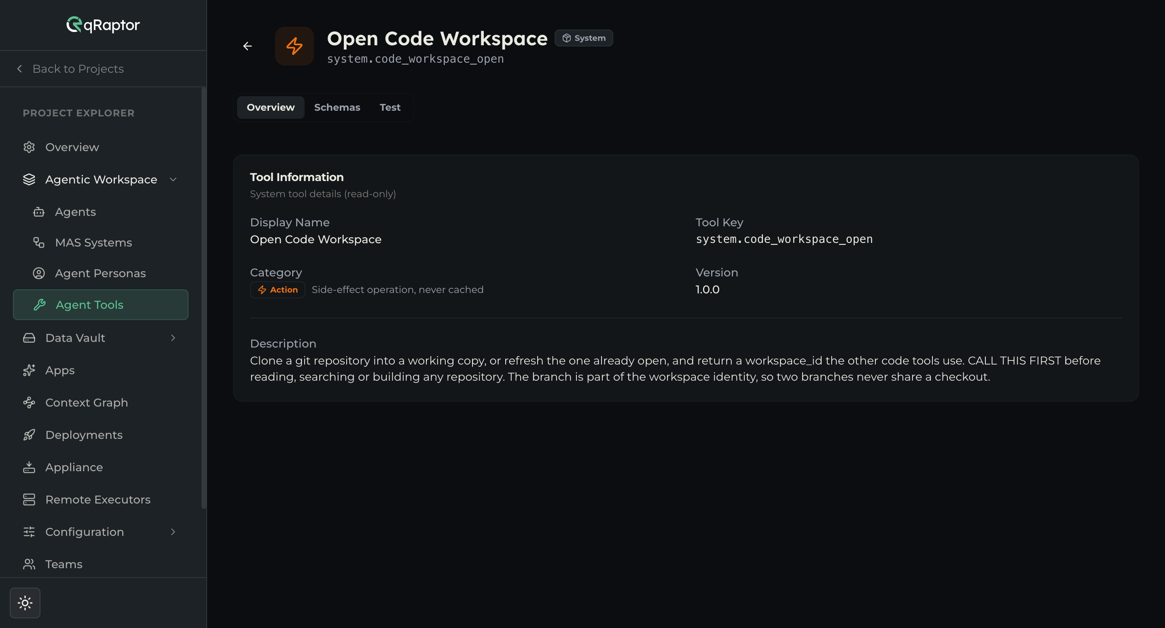Go Back to Projects
Image resolution: width=1165 pixels, height=628 pixels.
pos(70,69)
